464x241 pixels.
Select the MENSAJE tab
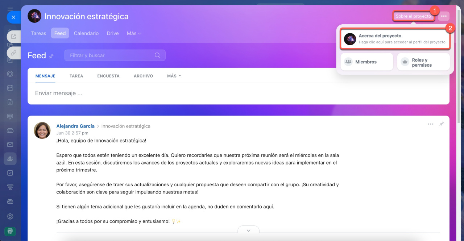pyautogui.click(x=45, y=76)
